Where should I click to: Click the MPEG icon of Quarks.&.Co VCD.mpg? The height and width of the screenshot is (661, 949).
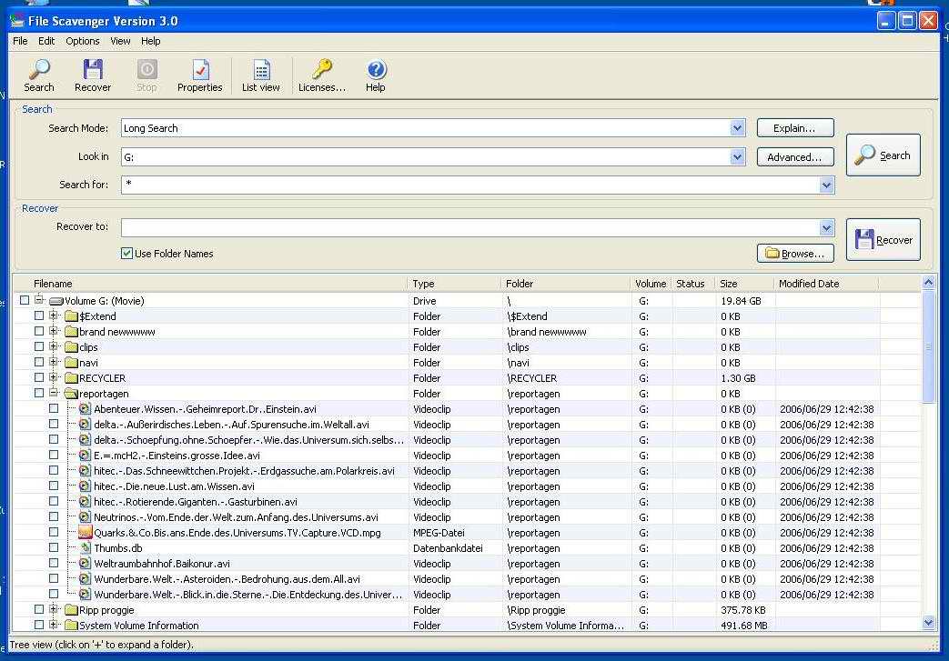click(85, 533)
